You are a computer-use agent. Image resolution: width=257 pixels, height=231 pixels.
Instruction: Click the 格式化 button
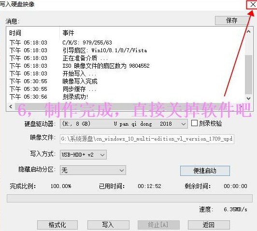tap(57, 225)
